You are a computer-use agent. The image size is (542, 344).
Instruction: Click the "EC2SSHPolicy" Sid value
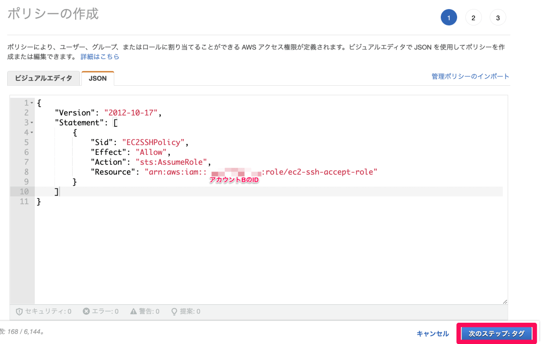[x=154, y=142]
